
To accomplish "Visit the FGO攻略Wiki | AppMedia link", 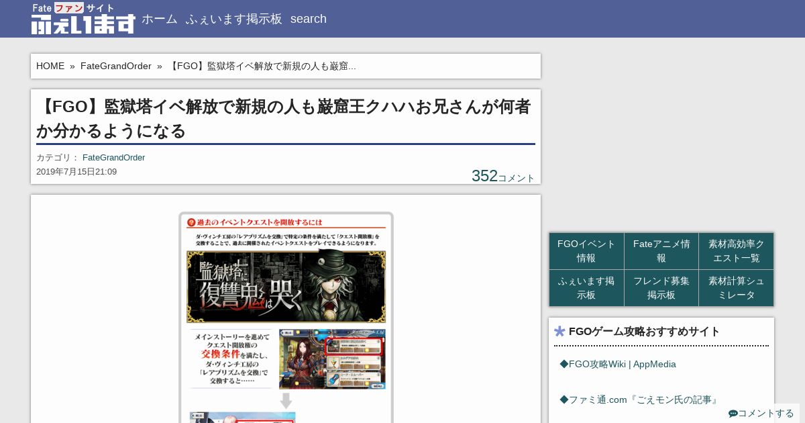I will click(618, 364).
